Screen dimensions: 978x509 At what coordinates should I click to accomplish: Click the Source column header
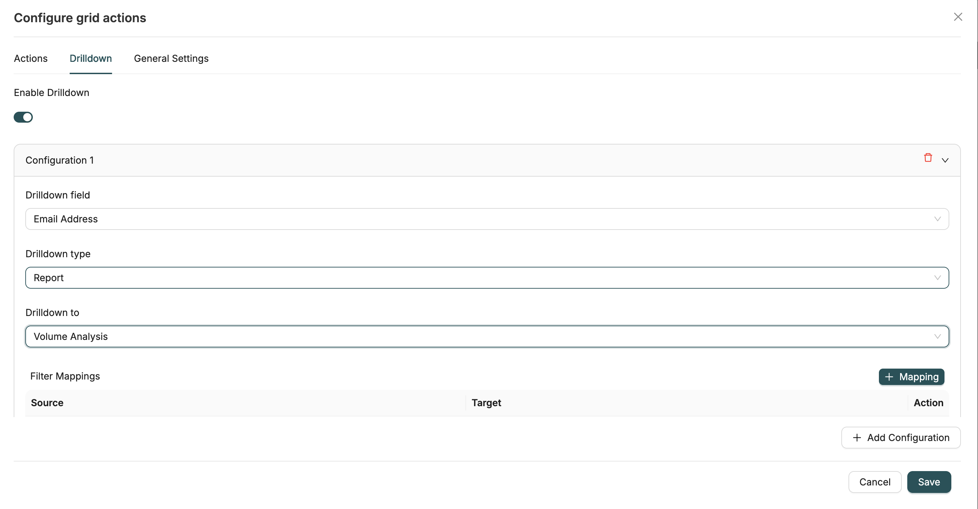pos(47,403)
